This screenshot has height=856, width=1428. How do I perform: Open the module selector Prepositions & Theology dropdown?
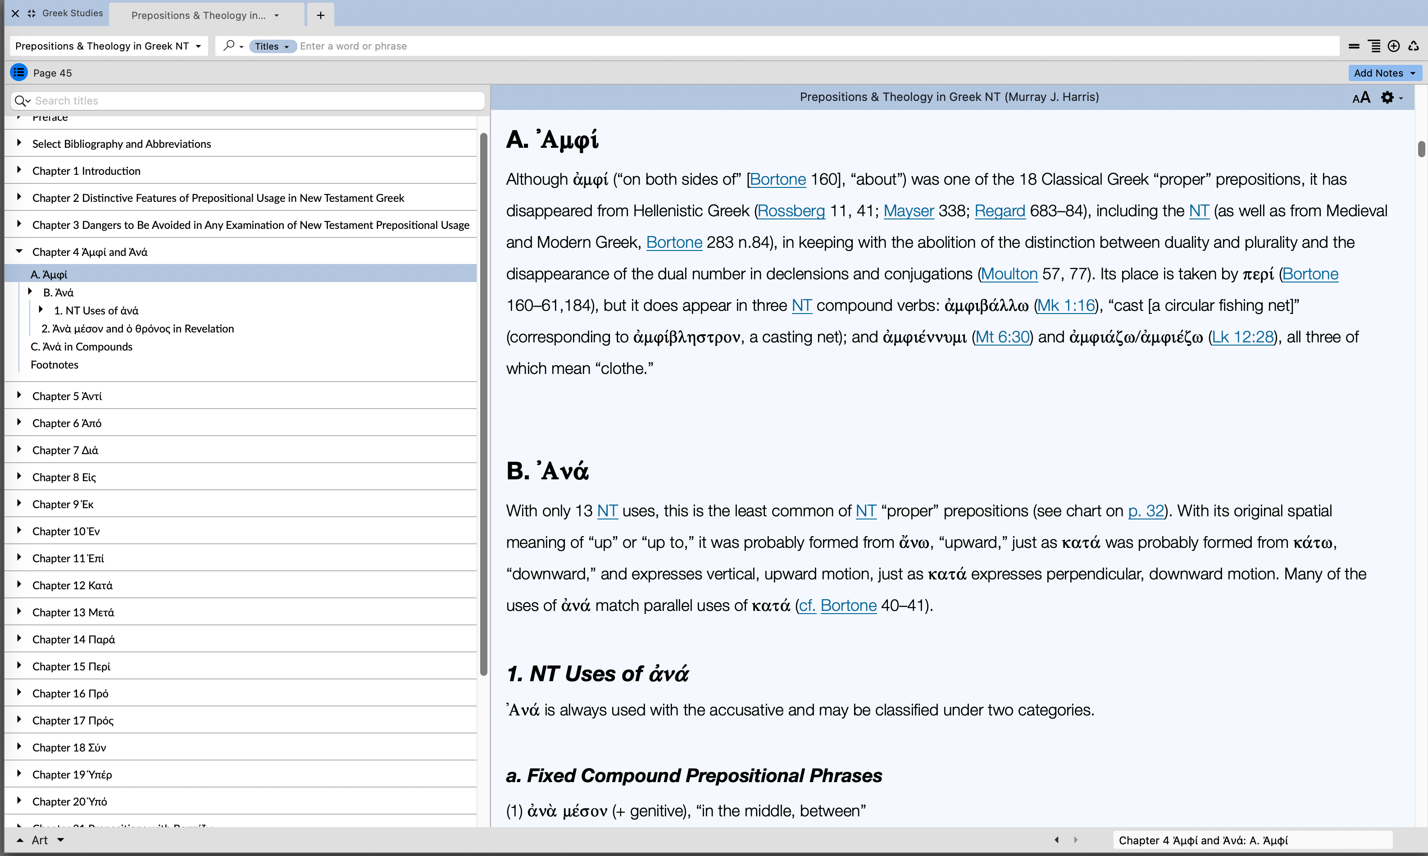(x=108, y=46)
